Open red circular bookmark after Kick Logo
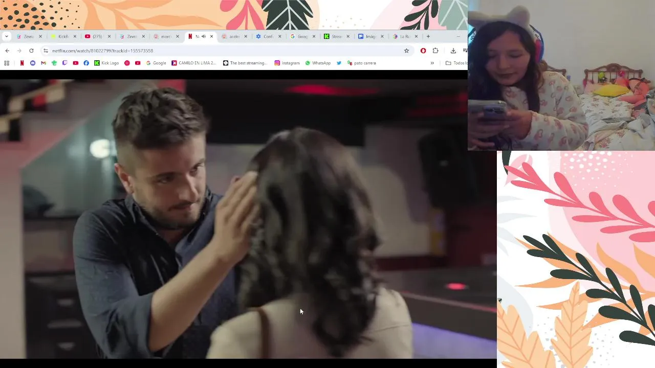 [x=127, y=63]
